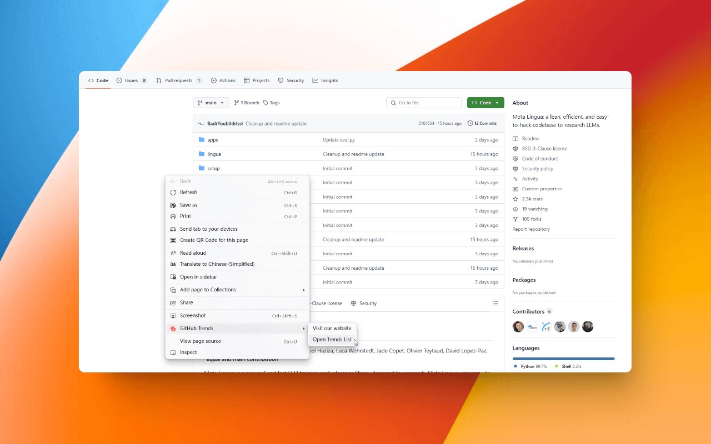Click commit hash 0104534

pos(426,123)
